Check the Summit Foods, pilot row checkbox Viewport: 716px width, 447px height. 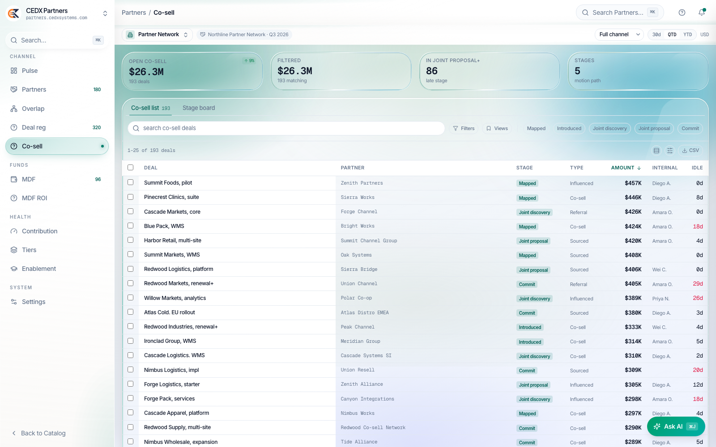click(x=131, y=182)
